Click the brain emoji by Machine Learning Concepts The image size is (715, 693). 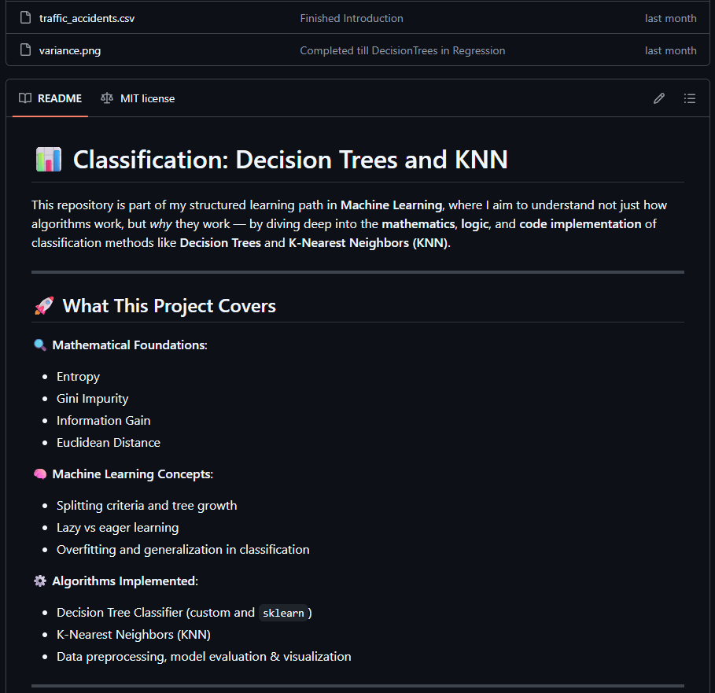point(40,474)
